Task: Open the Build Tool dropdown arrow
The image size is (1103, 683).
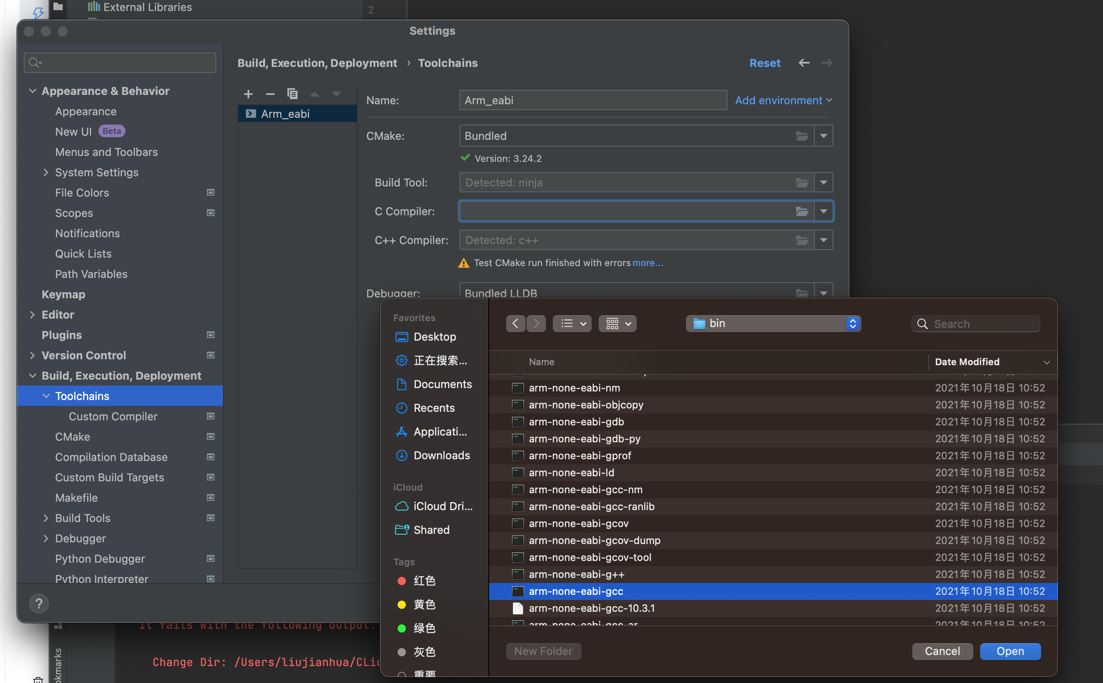Action: click(823, 183)
